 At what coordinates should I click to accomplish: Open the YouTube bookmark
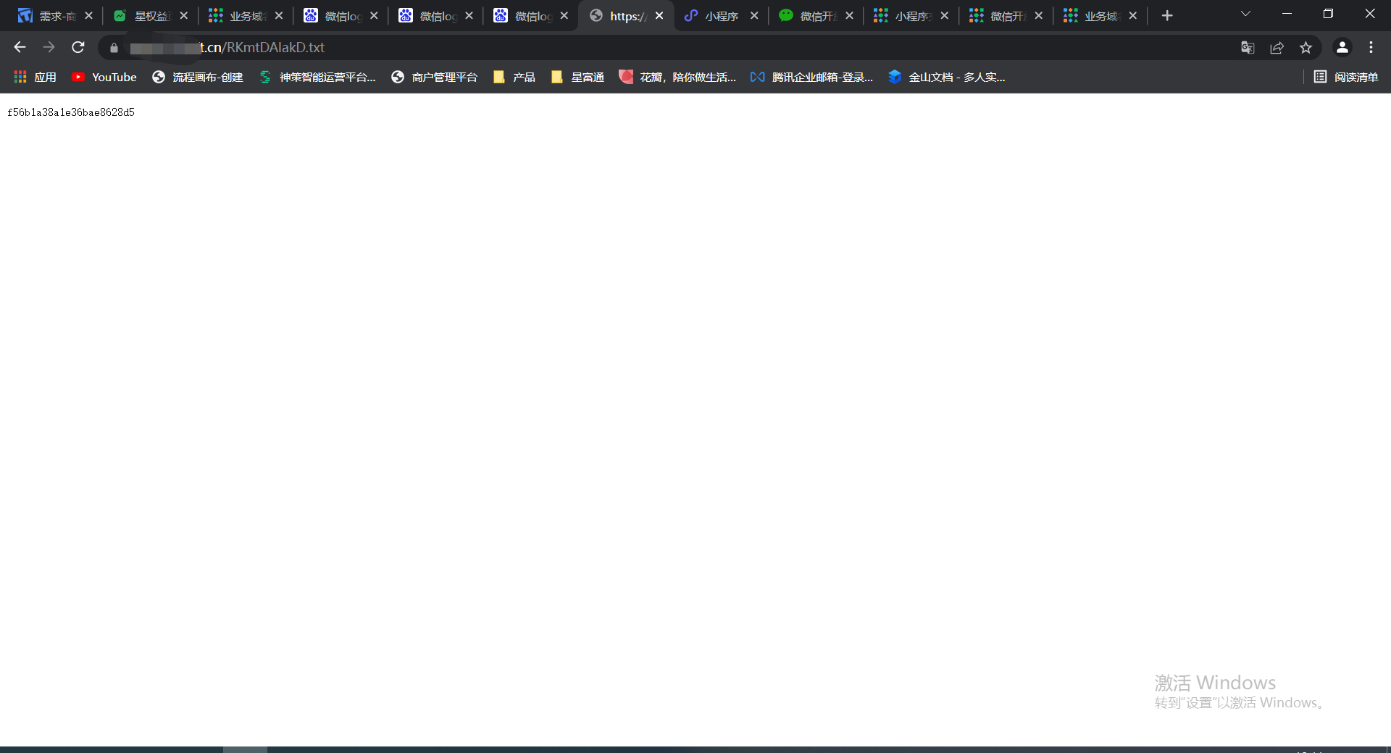pos(104,77)
